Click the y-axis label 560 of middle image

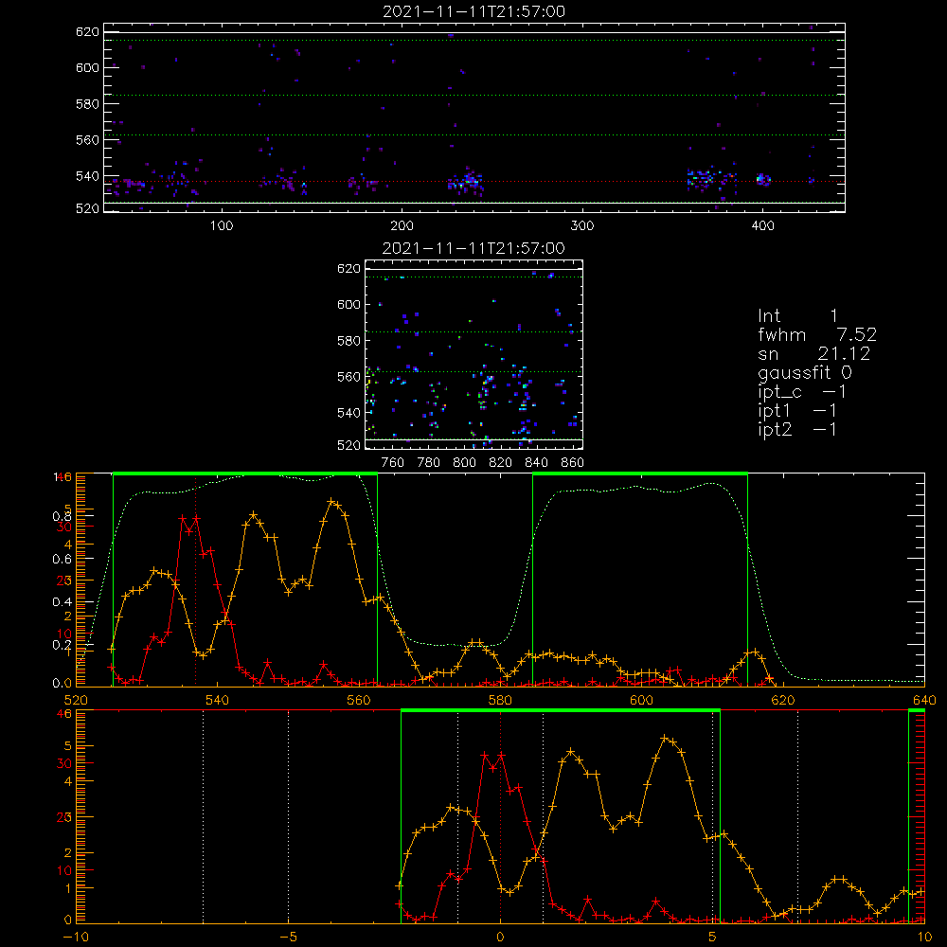point(348,377)
